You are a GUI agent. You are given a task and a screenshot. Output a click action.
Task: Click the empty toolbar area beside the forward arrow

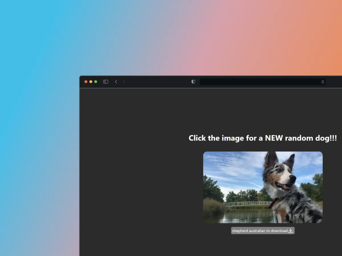[157, 82]
